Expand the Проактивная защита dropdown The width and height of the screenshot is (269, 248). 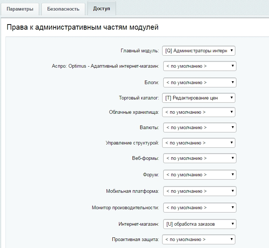[199, 240]
